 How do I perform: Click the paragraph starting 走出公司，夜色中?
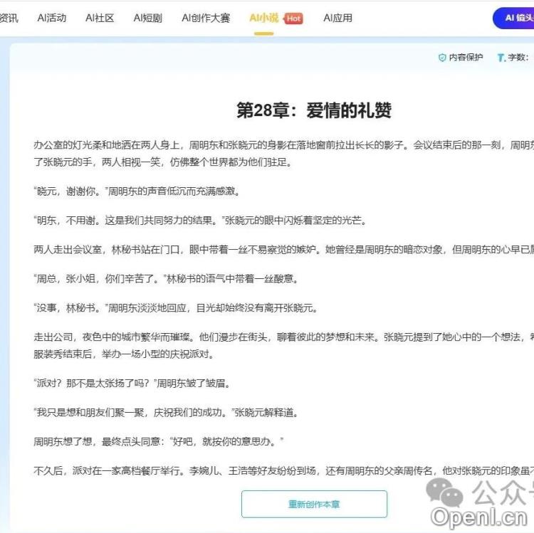tap(283, 345)
